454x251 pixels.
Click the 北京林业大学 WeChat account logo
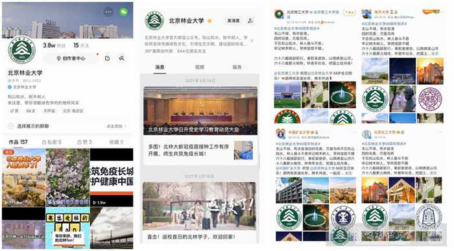click(x=154, y=21)
